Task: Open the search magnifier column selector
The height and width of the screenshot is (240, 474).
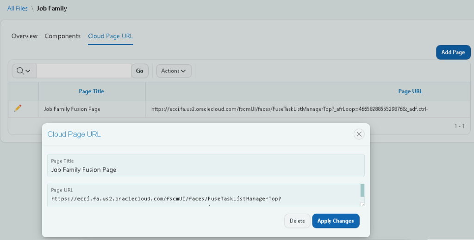Action: coord(24,71)
